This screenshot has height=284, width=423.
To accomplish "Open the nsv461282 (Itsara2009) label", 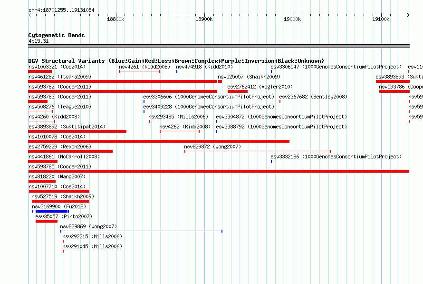I will (60, 77).
